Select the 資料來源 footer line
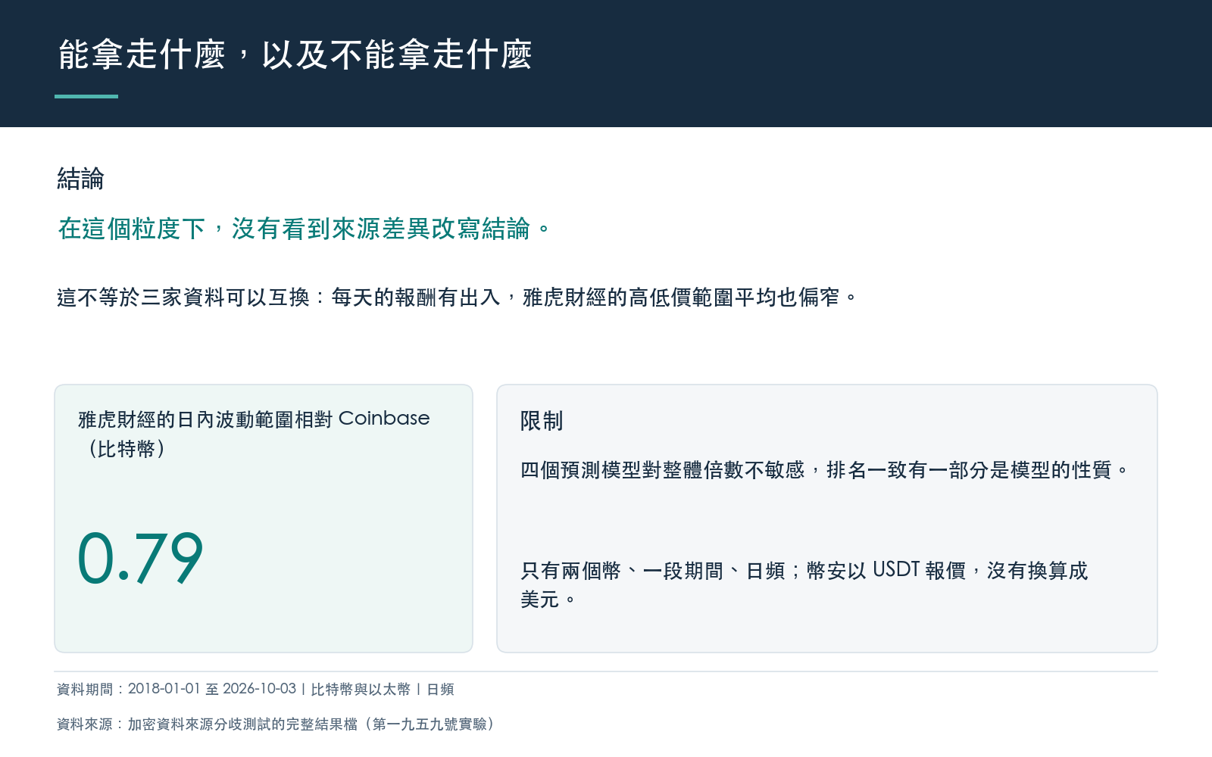This screenshot has width=1212, height=757. (276, 724)
